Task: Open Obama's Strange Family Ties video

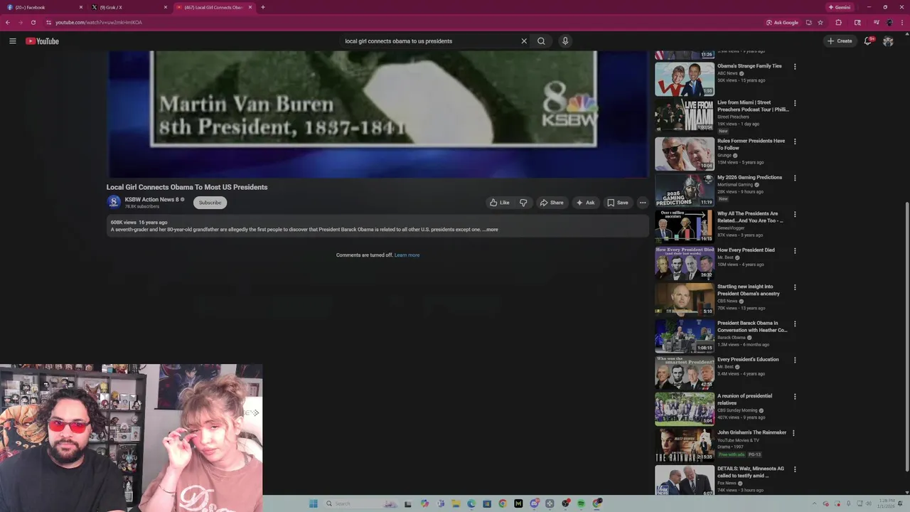Action: [x=749, y=66]
